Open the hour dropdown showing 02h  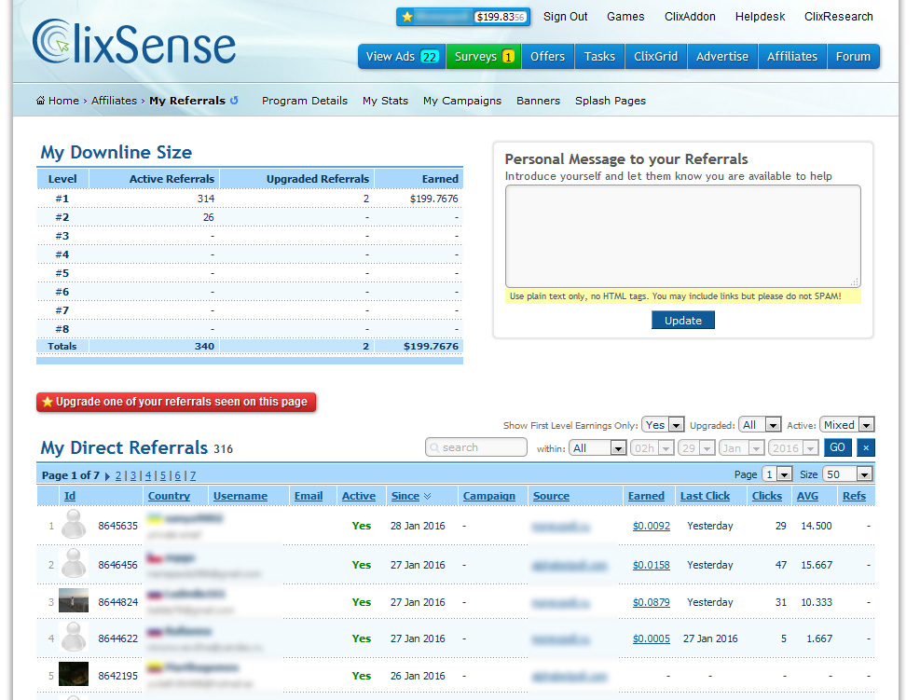[652, 448]
